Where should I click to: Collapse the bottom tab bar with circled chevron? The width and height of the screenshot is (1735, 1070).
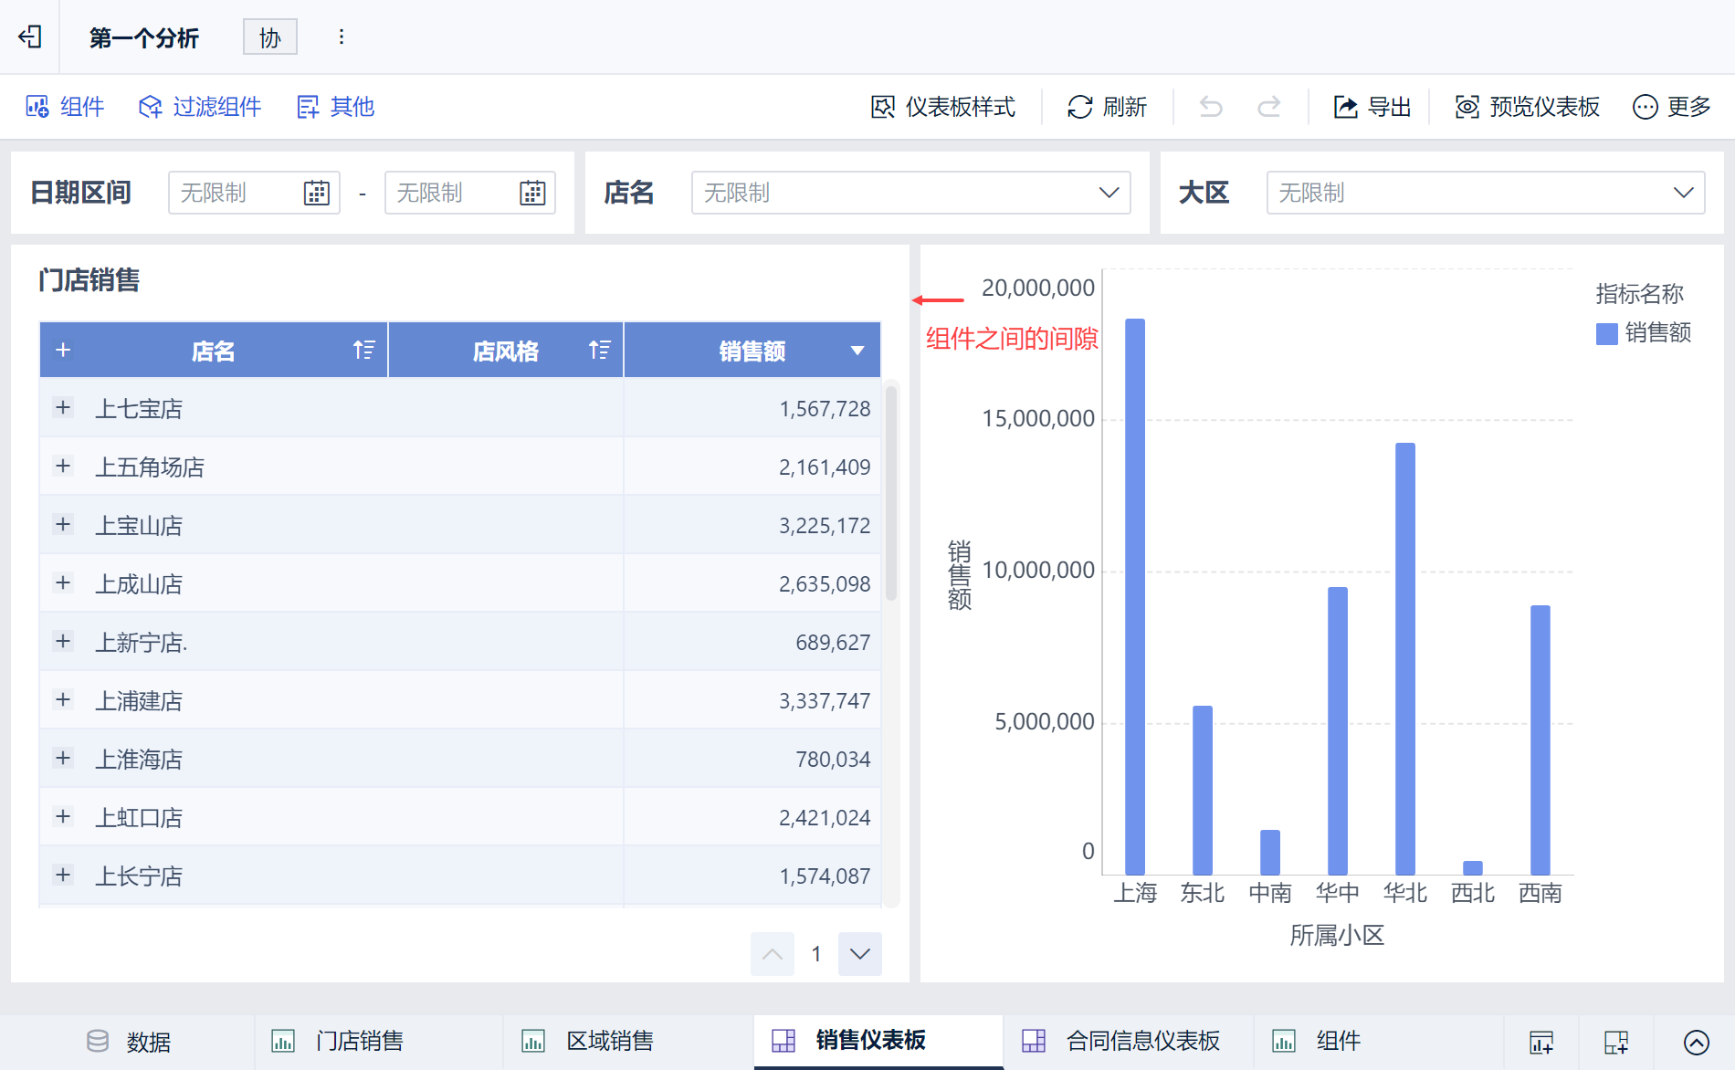pyautogui.click(x=1696, y=1042)
